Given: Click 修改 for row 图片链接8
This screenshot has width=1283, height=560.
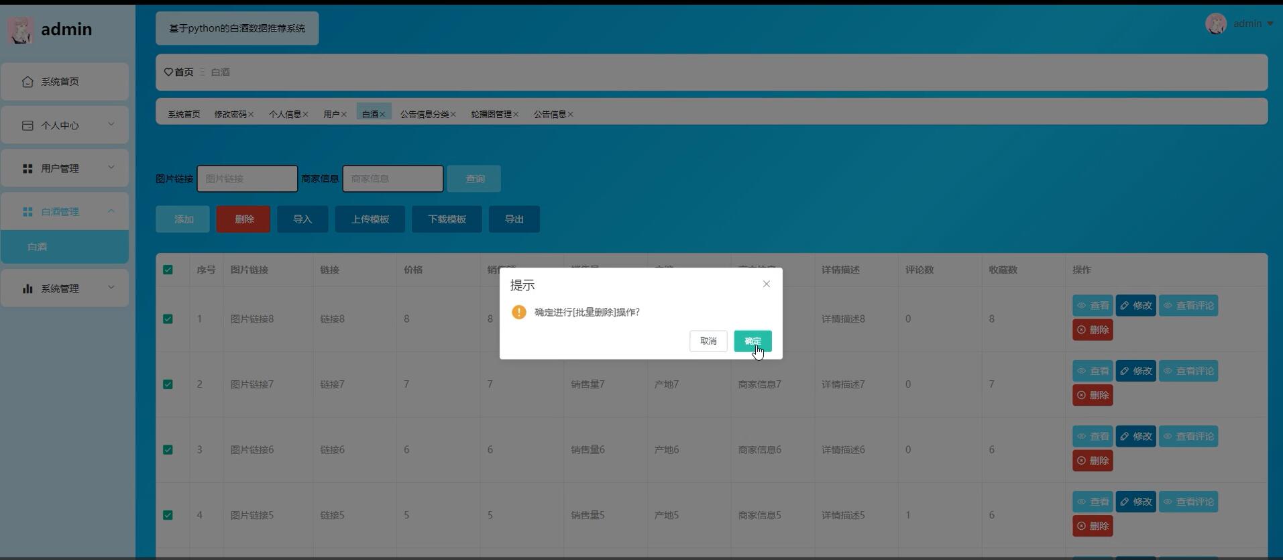Looking at the screenshot, I should pyautogui.click(x=1135, y=306).
